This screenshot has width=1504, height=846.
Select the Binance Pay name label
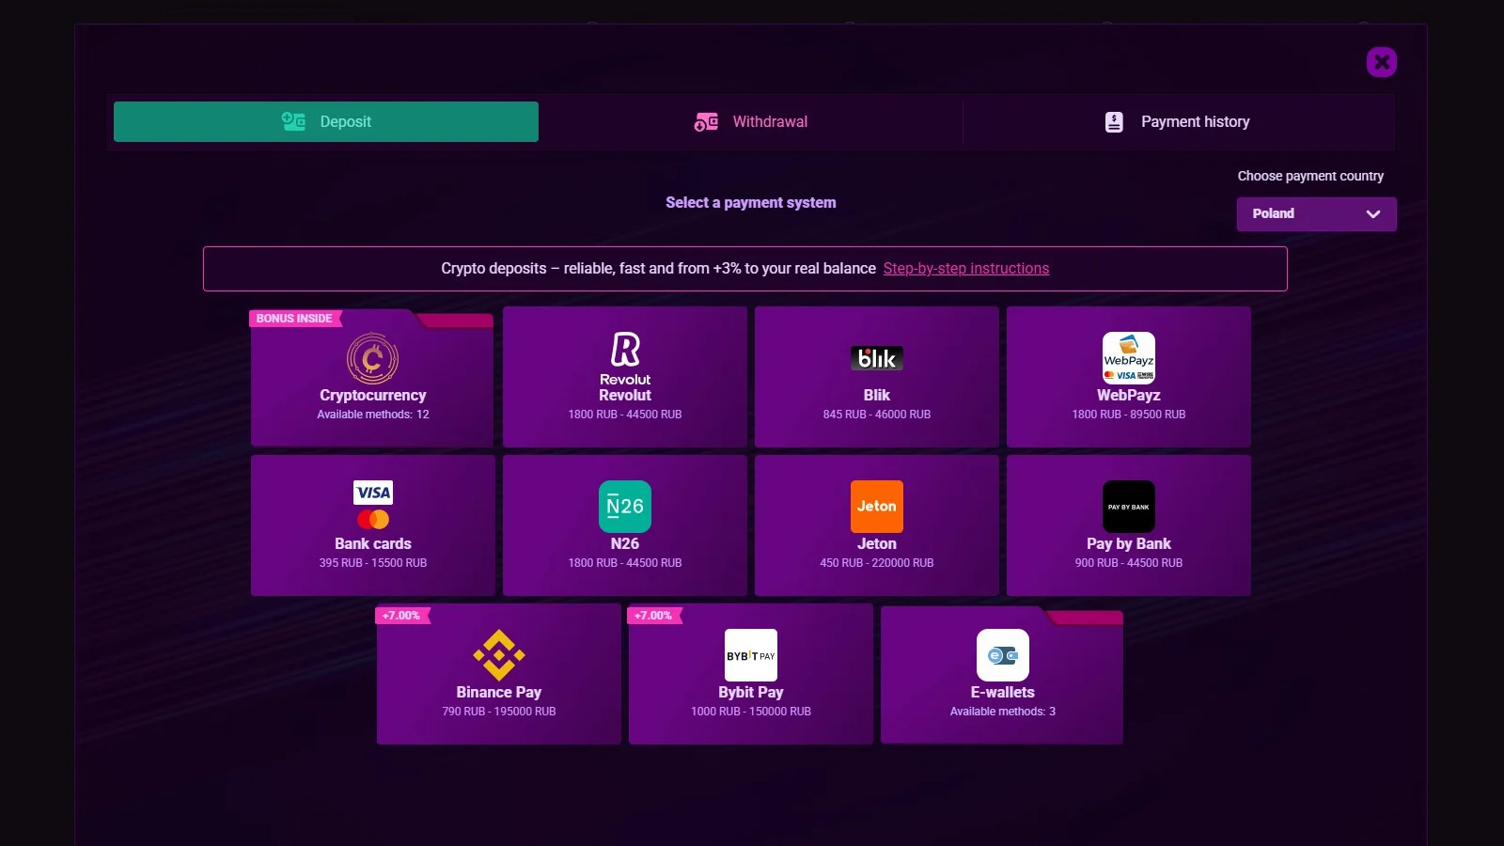(x=499, y=693)
